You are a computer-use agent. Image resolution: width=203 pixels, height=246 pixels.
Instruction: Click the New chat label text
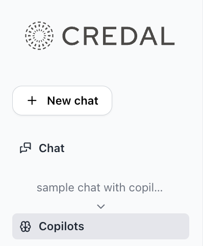tap(73, 101)
